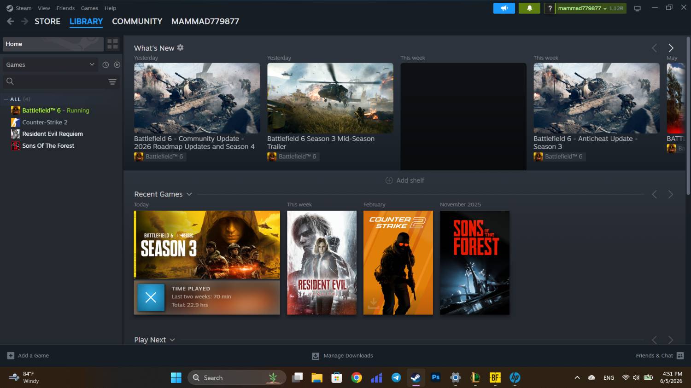Screen dimensions: 691x388
Task: Open the Friends & Chat icon
Action: pos(680,356)
